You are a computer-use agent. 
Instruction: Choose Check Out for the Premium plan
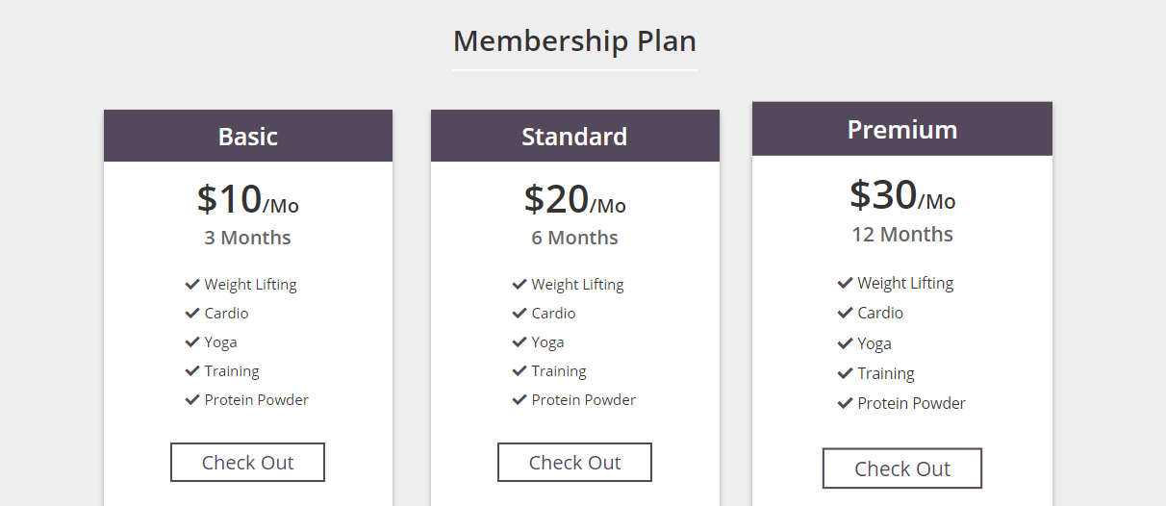pyautogui.click(x=901, y=468)
